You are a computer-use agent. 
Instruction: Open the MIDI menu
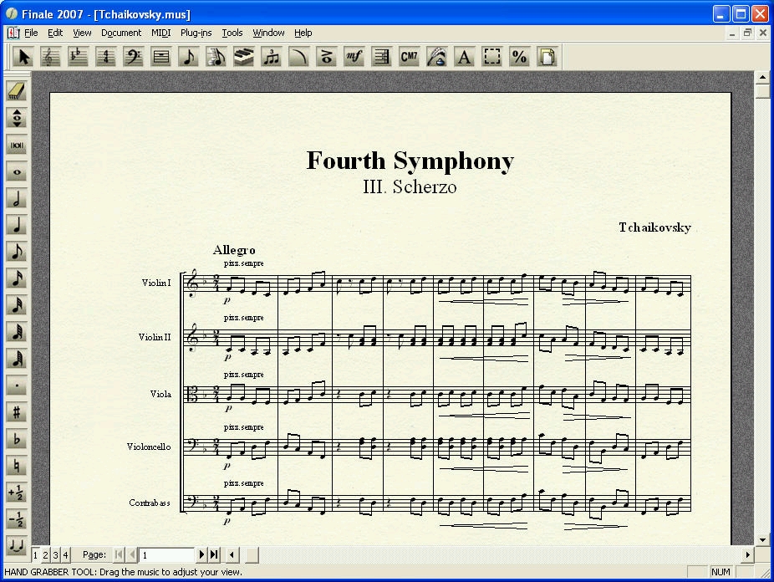point(161,33)
